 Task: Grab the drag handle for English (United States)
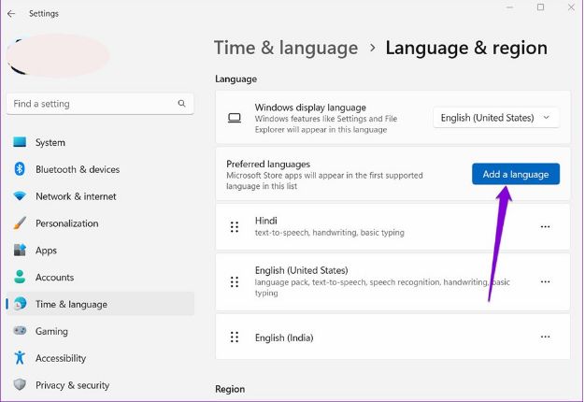click(x=235, y=281)
